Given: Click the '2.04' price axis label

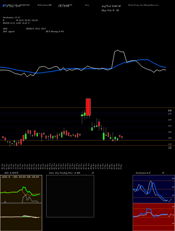Looking at the screenshot, I should tap(169, 138).
